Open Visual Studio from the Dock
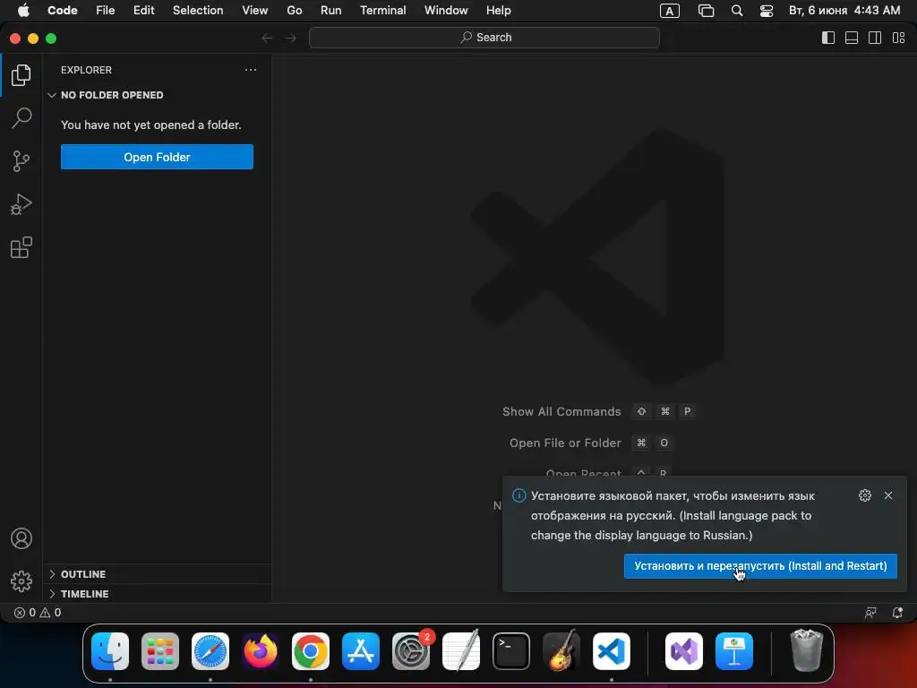 (x=683, y=651)
